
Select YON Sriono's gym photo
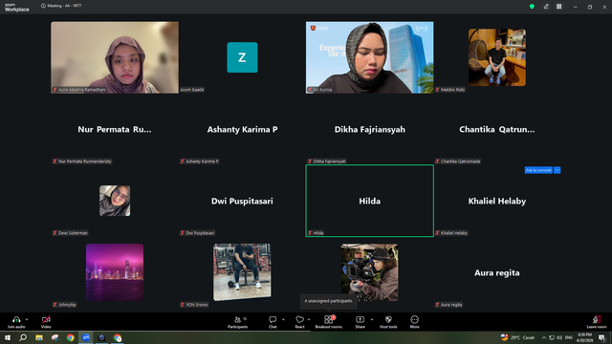[x=242, y=272]
